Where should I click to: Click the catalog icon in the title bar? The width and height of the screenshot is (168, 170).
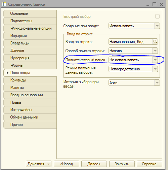tap(4, 4)
